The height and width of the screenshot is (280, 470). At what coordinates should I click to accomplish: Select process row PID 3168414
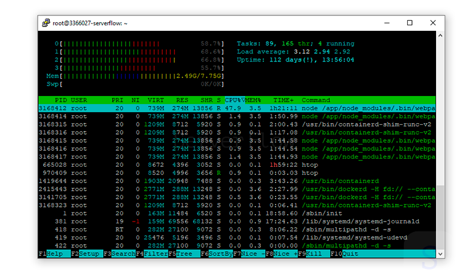click(x=237, y=116)
